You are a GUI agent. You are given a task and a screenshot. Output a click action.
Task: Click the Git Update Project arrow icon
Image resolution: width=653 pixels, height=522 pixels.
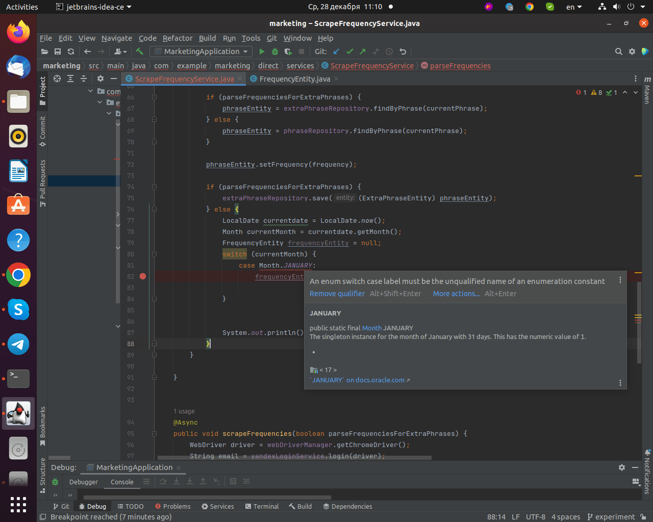[336, 51]
